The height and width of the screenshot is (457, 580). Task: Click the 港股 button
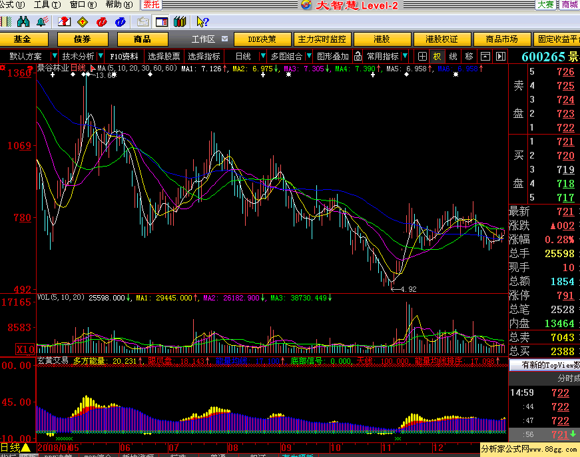(382, 39)
